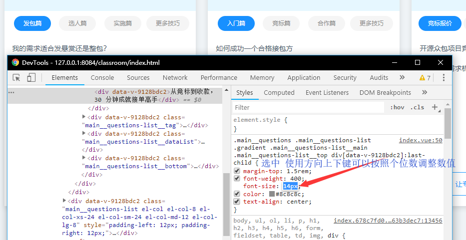Click 更多技巧 in the first card

[168, 23]
